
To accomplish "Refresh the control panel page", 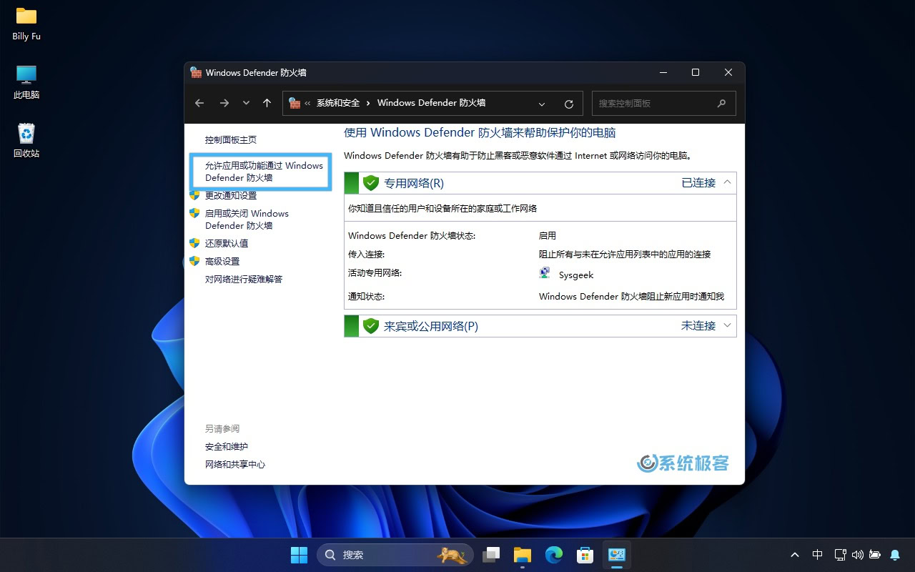I will click(x=569, y=104).
